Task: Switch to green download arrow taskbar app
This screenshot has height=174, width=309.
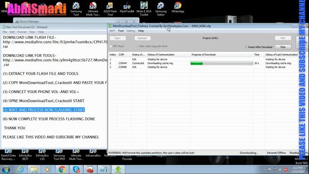Action: pos(118,170)
